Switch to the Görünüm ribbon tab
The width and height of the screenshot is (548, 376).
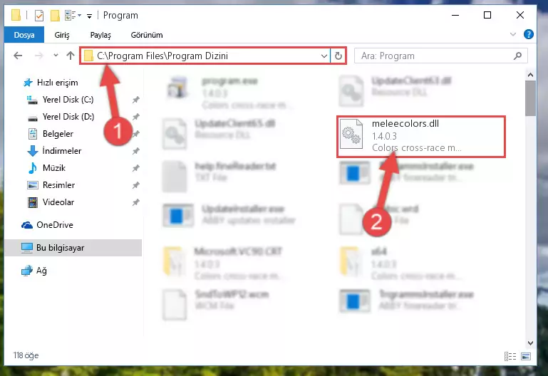[146, 35]
